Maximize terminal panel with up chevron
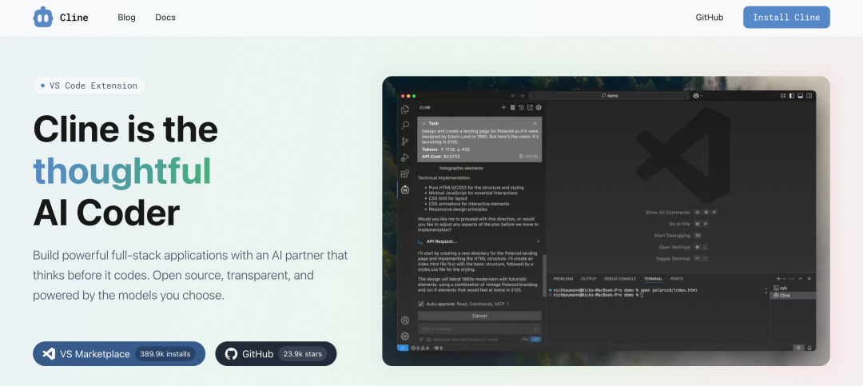This screenshot has width=863, height=386. click(800, 279)
